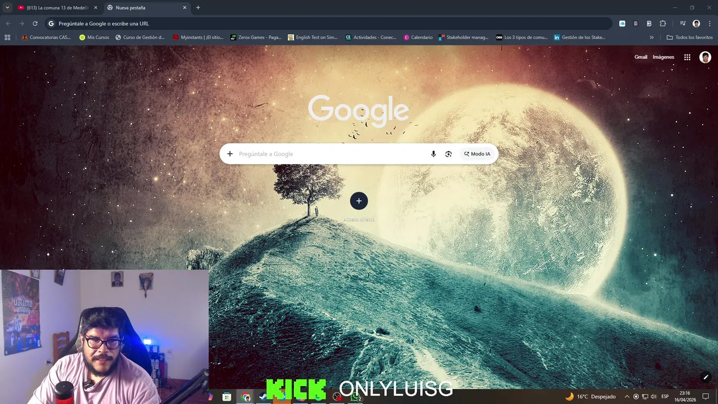Open Los 3 tipos de comu bookmark

[522, 38]
